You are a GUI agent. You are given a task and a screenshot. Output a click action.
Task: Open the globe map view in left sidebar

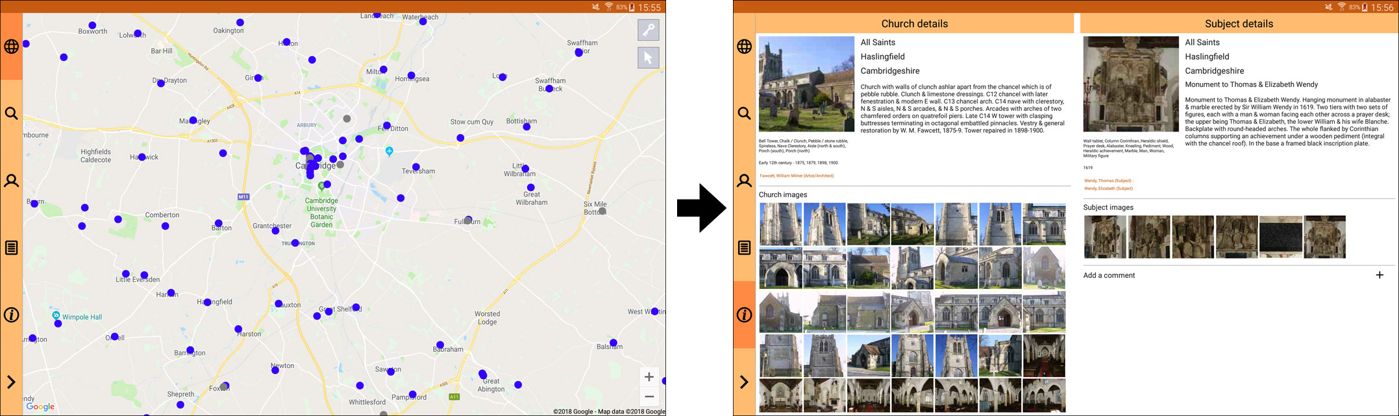point(11,47)
